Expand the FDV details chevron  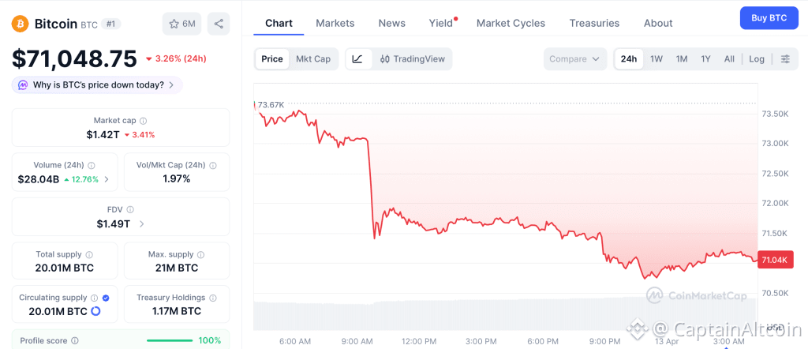[x=142, y=224]
